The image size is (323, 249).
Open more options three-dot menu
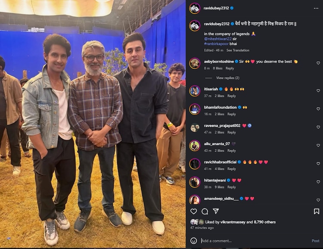pos(316,8)
